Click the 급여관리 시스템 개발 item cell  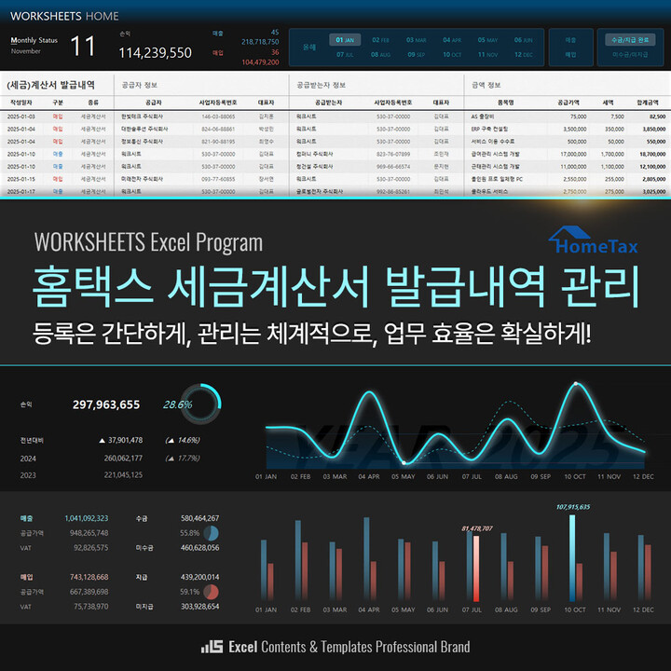(x=495, y=154)
